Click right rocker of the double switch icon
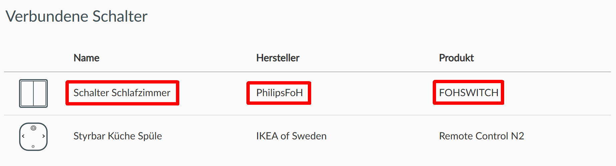This screenshot has width=616, height=166. click(40, 93)
